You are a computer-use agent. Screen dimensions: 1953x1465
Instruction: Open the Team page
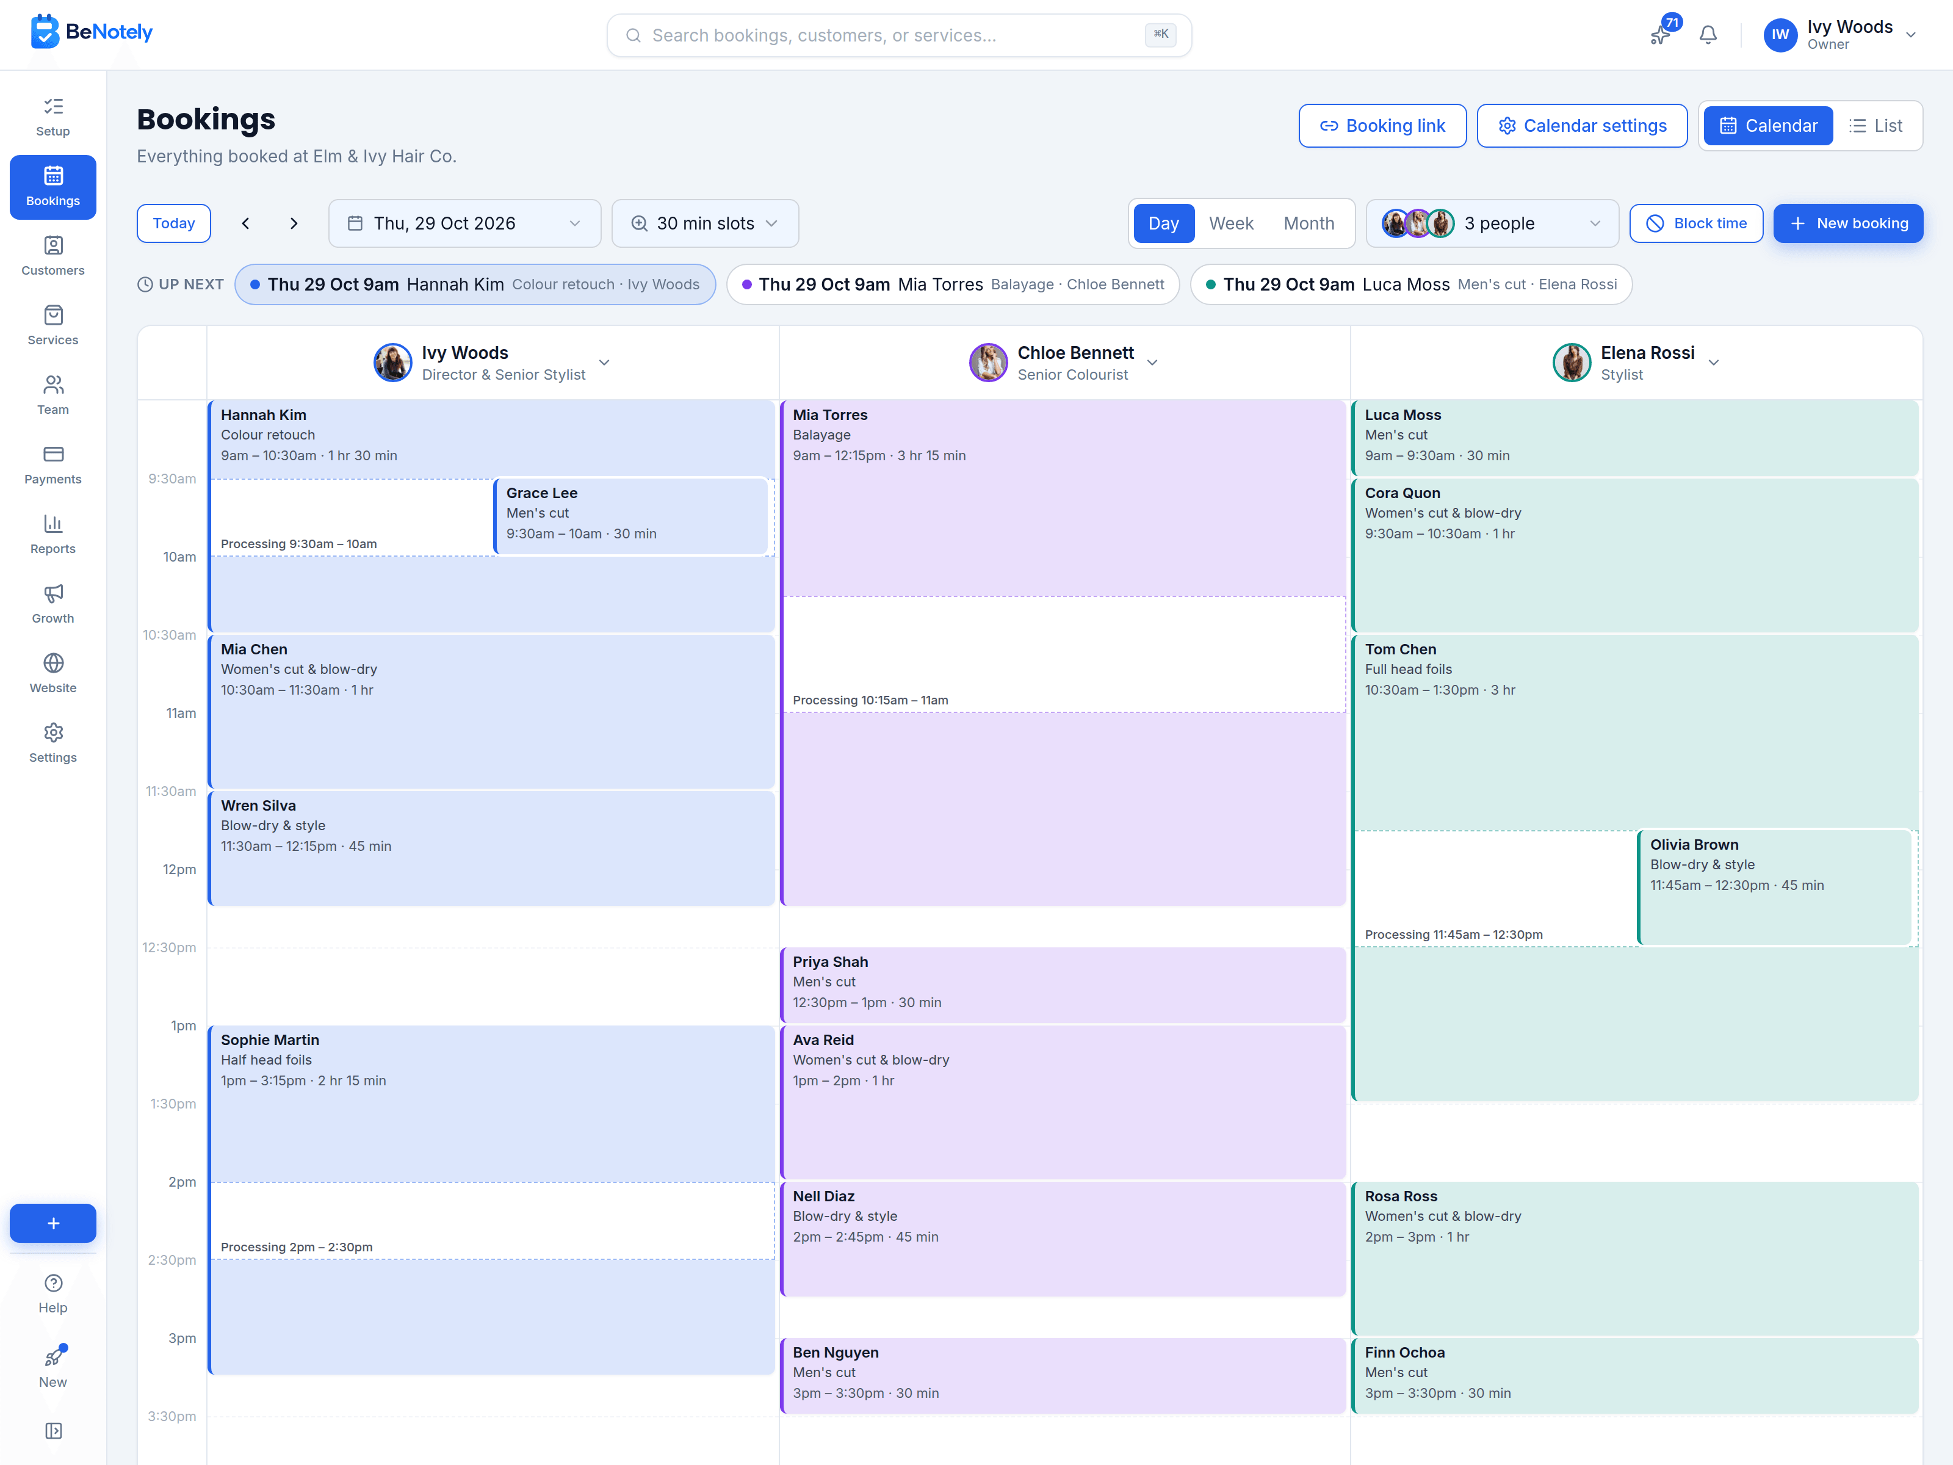point(53,396)
